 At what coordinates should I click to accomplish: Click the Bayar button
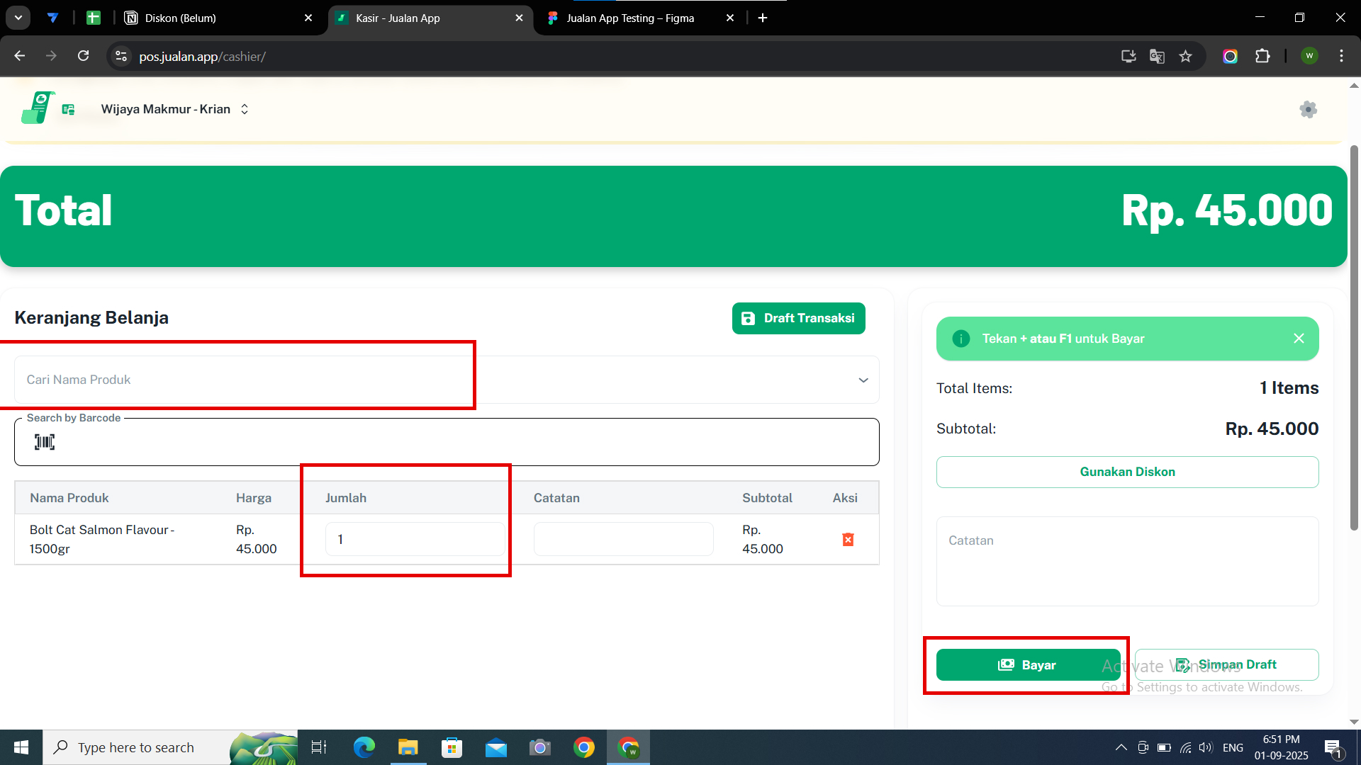pyautogui.click(x=1027, y=665)
